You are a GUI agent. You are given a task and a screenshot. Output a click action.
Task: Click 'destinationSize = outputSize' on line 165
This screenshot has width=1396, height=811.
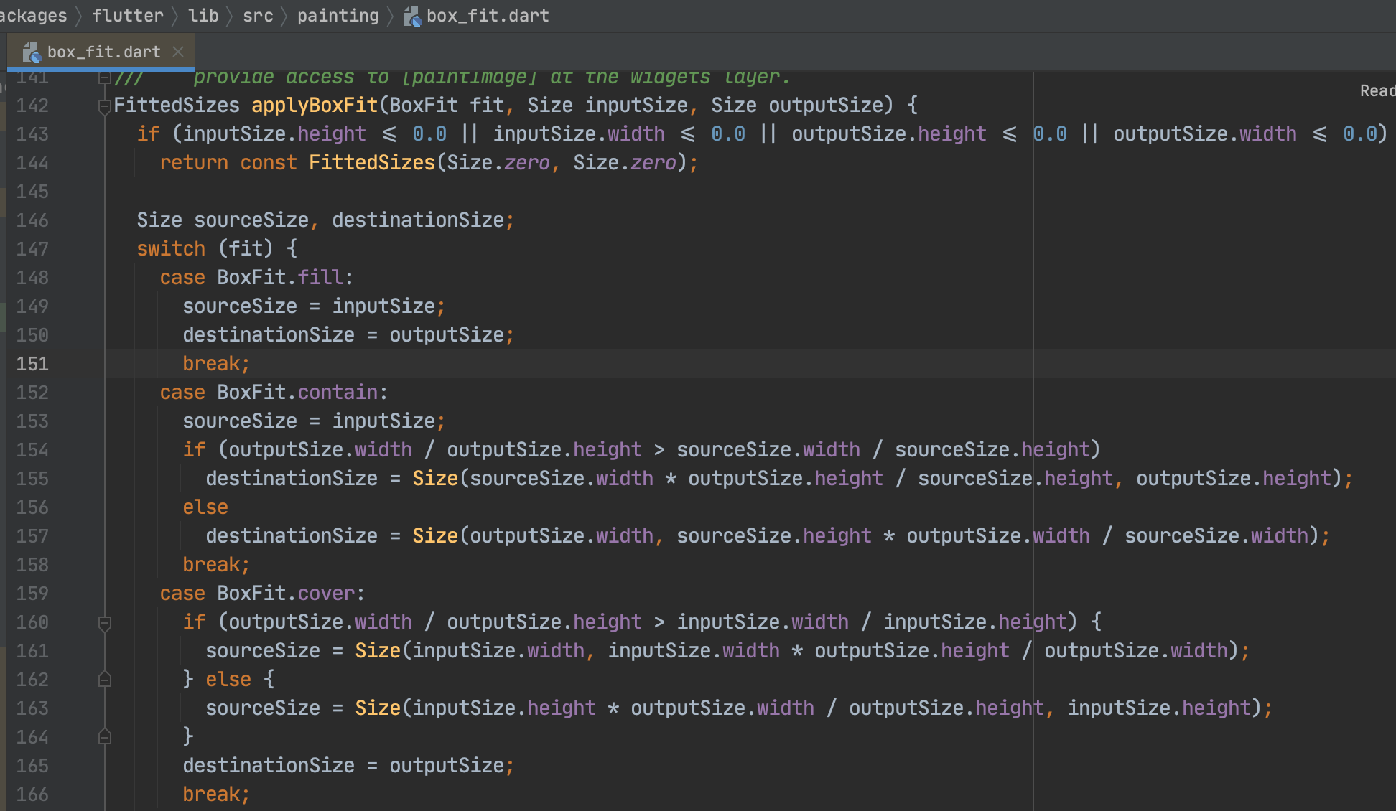click(343, 766)
